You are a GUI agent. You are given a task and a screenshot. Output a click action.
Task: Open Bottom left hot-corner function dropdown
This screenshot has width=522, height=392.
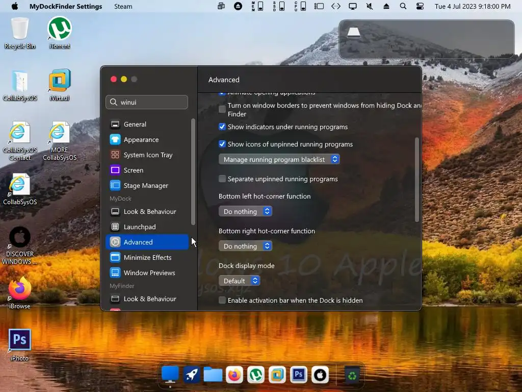(x=245, y=211)
